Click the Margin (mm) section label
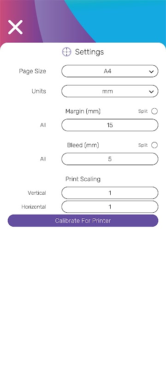 [x=83, y=111]
